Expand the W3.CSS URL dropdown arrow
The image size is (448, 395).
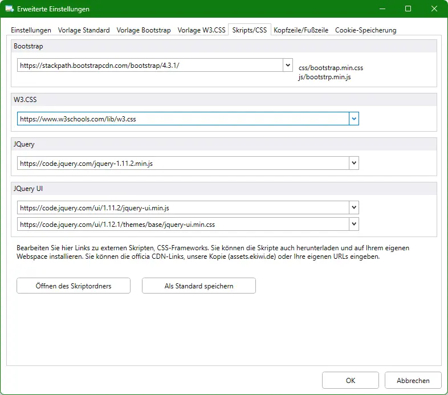click(x=354, y=119)
